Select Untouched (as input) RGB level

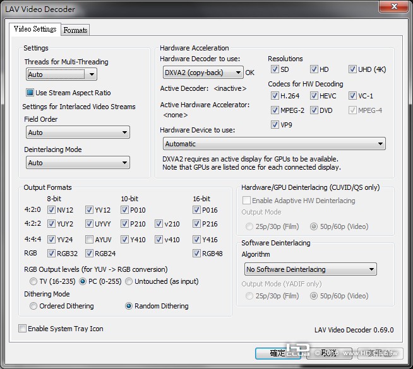pyautogui.click(x=129, y=281)
